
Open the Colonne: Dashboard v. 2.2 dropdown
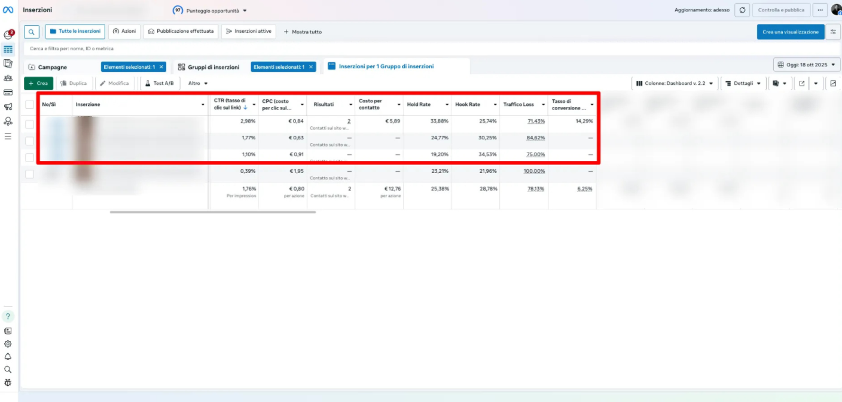pyautogui.click(x=675, y=83)
